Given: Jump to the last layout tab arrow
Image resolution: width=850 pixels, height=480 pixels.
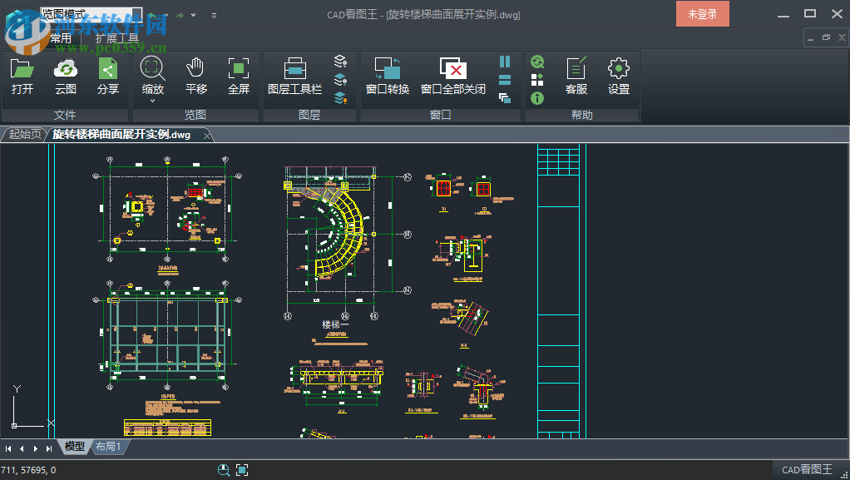Looking at the screenshot, I should (49, 448).
